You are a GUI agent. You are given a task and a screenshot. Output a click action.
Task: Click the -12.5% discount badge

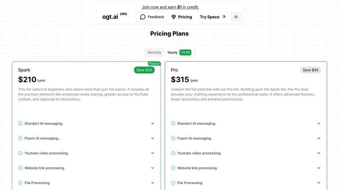185,52
